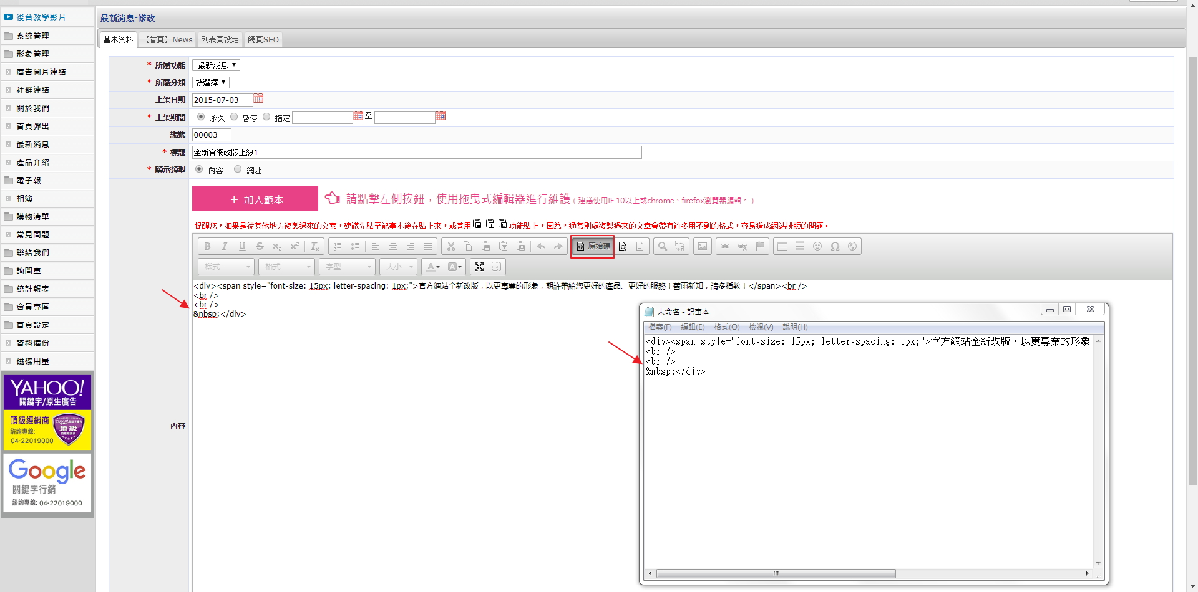Viewport: 1198px width, 592px height.
Task: Click the find magnifier icon in editor
Action: tap(663, 246)
